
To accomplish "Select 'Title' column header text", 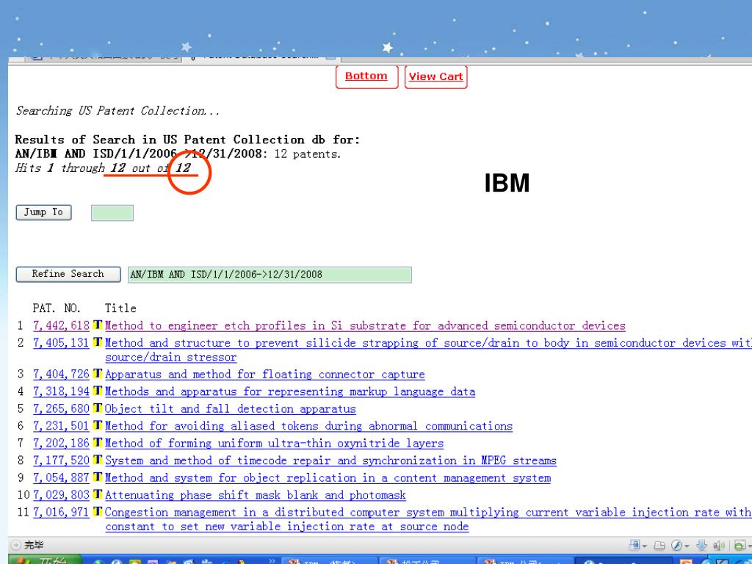I will pyautogui.click(x=121, y=308).
